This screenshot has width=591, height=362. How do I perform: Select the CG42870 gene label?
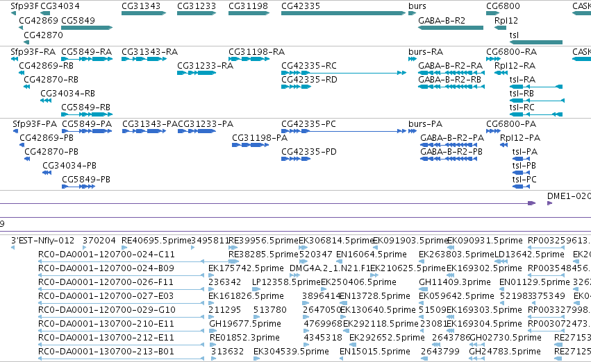[x=43, y=35]
